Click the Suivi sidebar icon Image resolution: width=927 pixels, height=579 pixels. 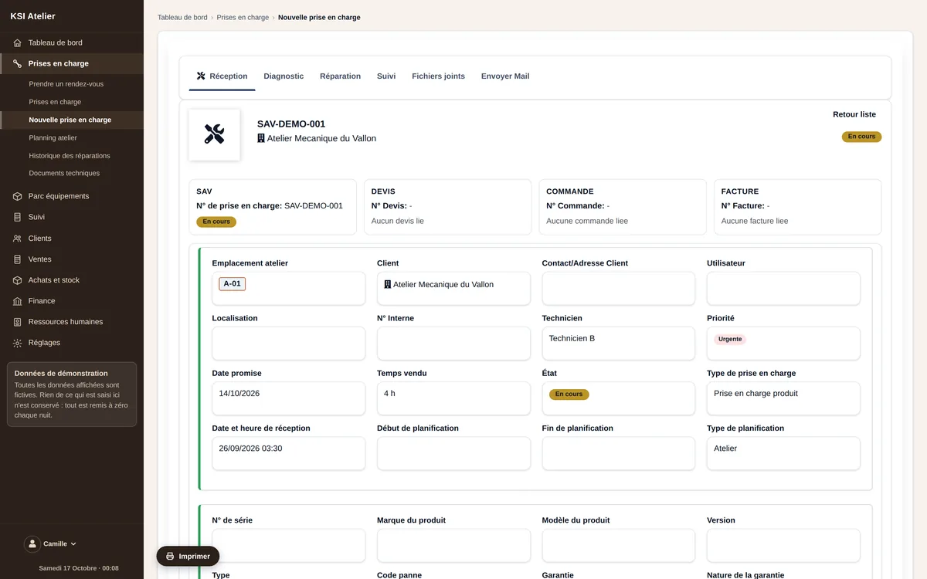click(x=17, y=217)
